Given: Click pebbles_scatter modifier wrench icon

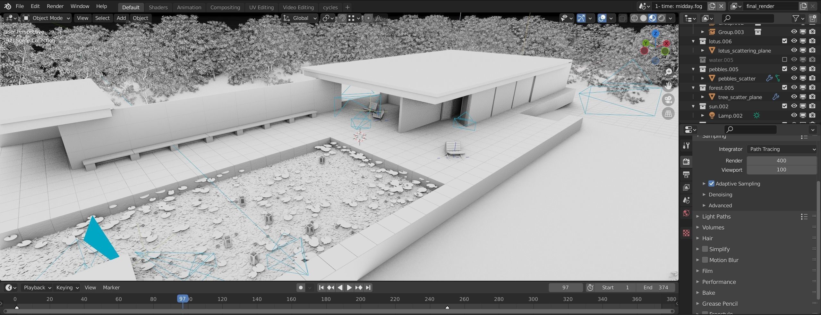Looking at the screenshot, I should coord(769,78).
